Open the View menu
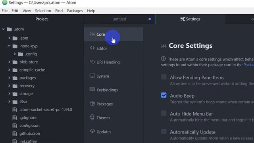This screenshot has height=143, width=254. 27,11
